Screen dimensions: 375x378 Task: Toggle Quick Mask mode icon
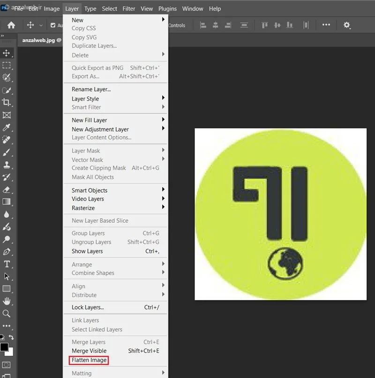coord(6,365)
